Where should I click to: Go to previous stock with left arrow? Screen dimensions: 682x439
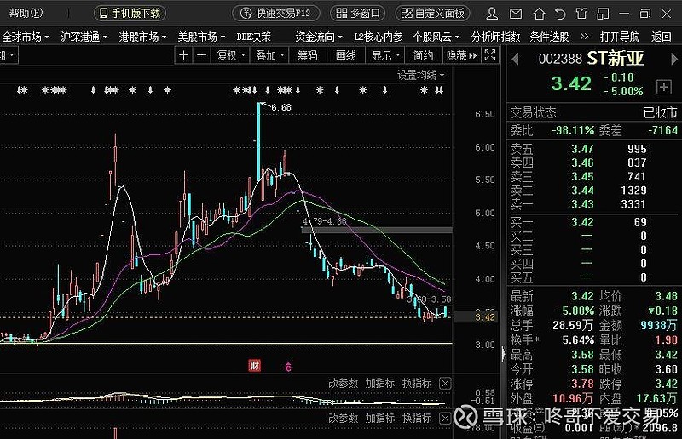516,59
